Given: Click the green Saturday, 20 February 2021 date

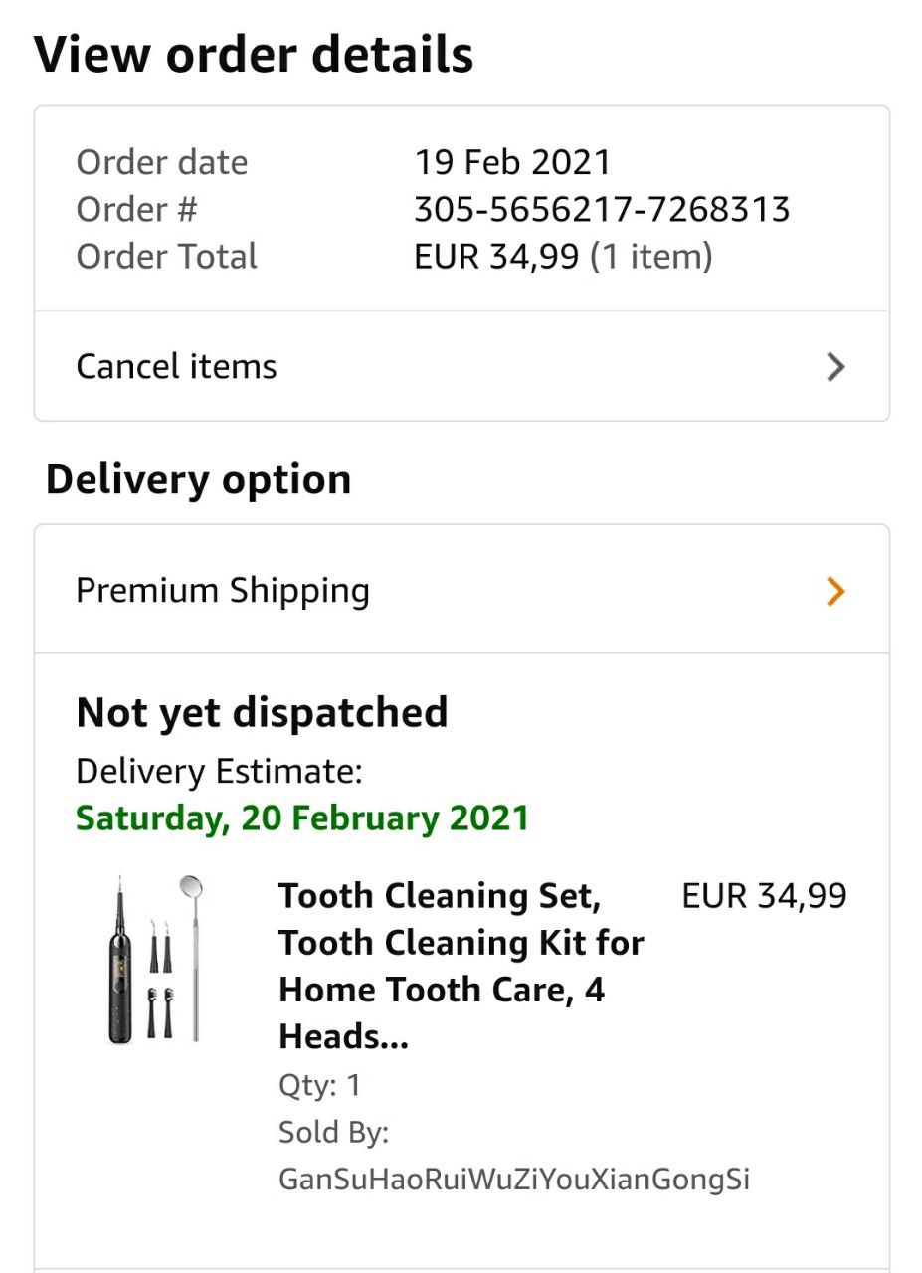Looking at the screenshot, I should (x=302, y=818).
